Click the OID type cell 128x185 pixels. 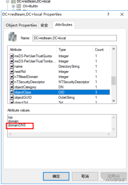coord(61,92)
